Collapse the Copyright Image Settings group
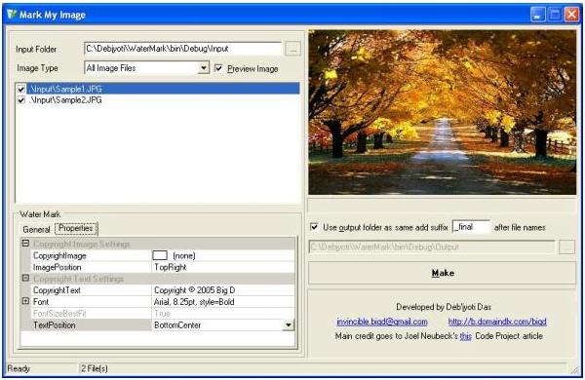Viewport: 585px width, 380px height. (x=25, y=244)
